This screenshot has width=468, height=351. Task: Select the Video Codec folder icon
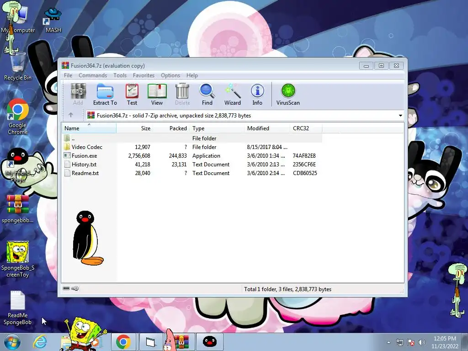(67, 147)
